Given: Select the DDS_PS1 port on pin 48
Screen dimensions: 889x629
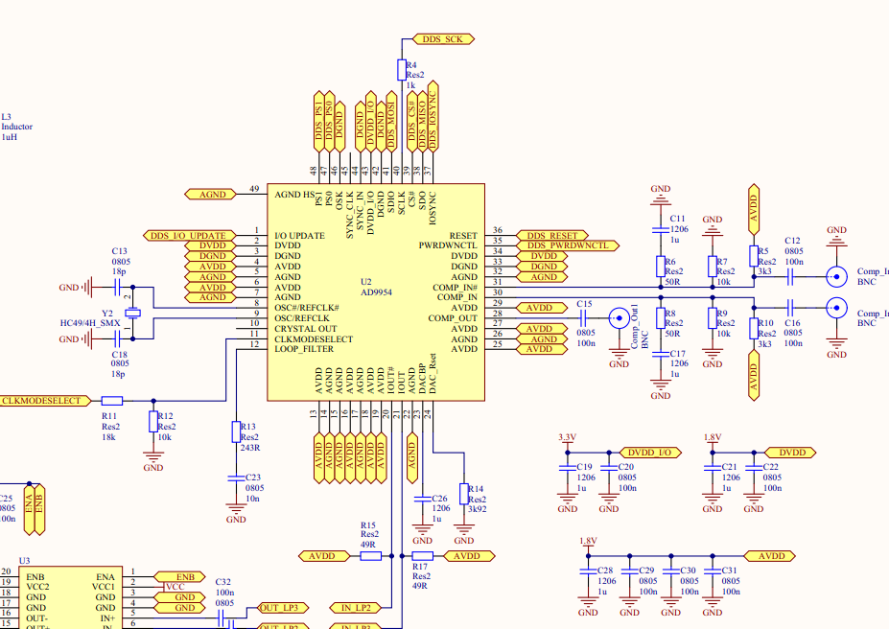Looking at the screenshot, I should (318, 121).
